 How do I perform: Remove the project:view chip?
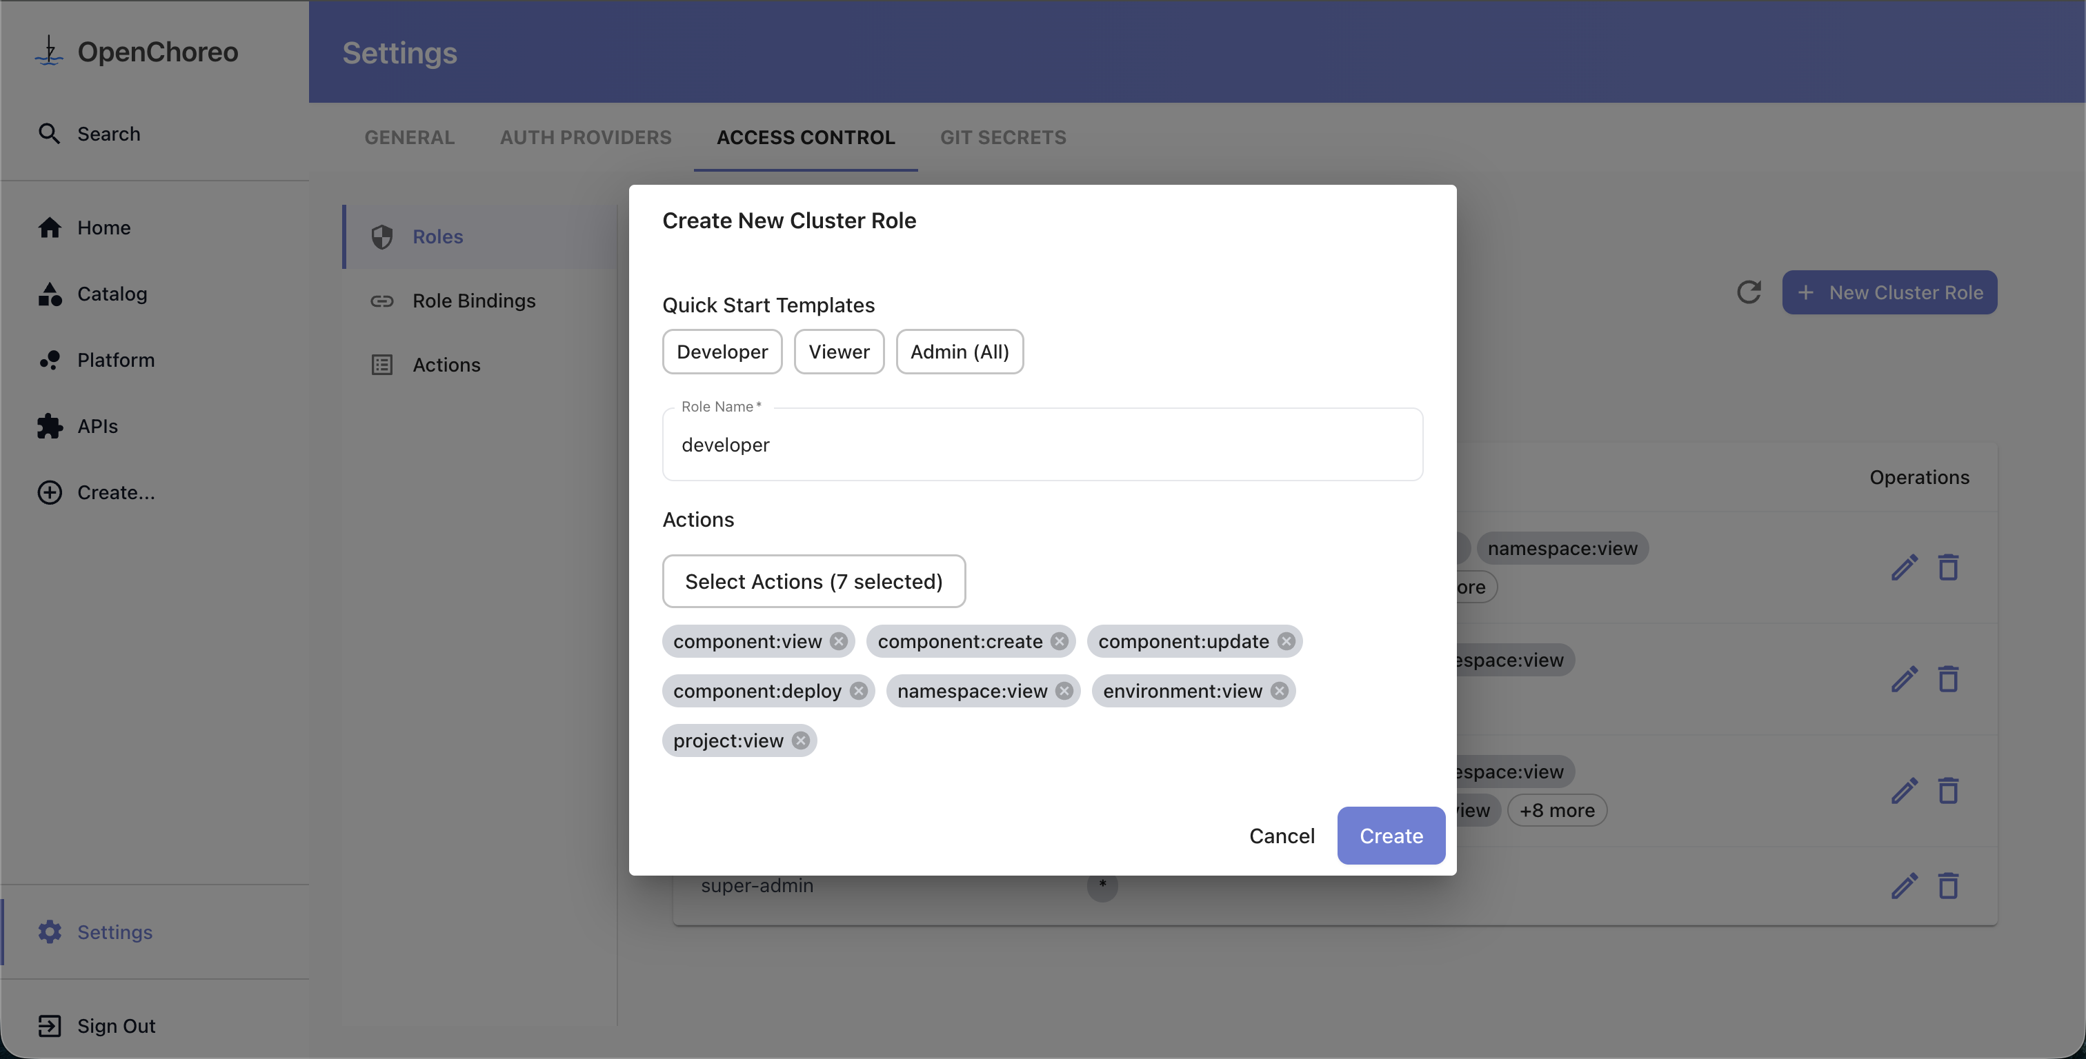(801, 740)
